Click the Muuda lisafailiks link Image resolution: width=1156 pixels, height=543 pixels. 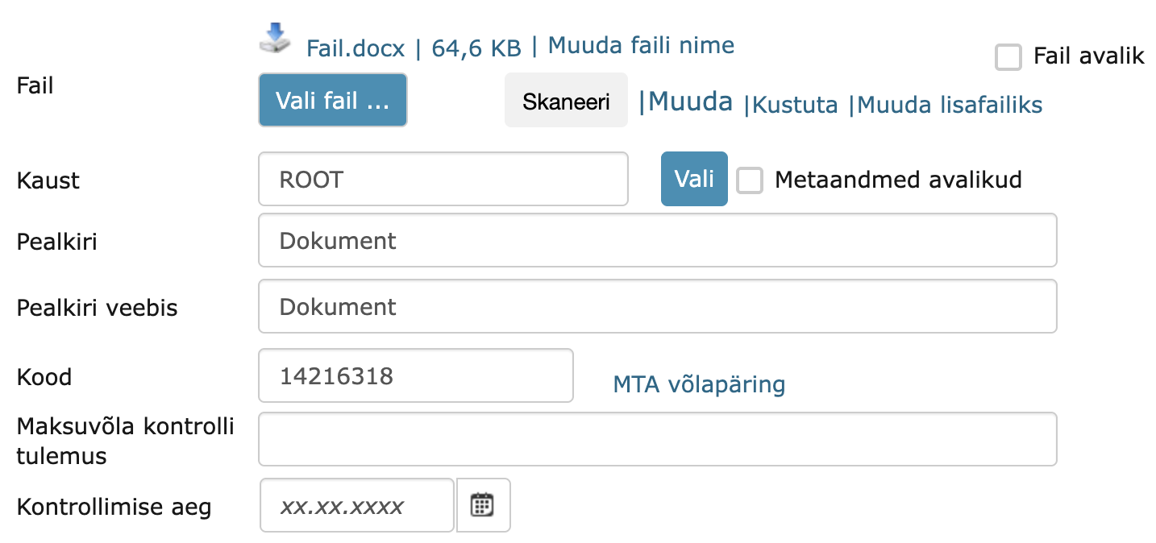pos(950,106)
